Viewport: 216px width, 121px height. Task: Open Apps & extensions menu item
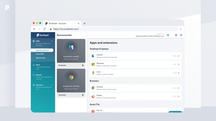(x=42, y=50)
